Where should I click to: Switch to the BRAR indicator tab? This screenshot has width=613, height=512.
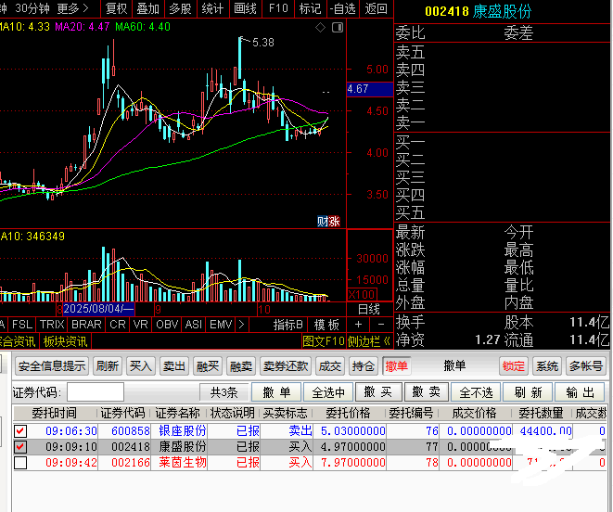pos(86,325)
